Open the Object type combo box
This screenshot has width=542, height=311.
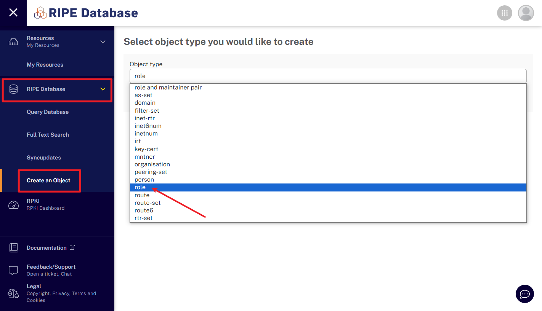pyautogui.click(x=328, y=76)
